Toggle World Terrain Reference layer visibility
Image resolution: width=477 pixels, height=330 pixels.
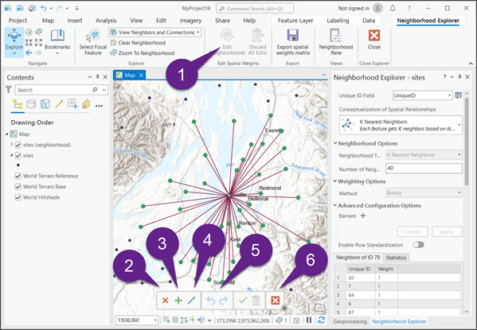(18, 176)
